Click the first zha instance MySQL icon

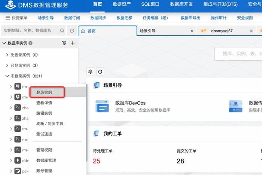(x=18, y=108)
